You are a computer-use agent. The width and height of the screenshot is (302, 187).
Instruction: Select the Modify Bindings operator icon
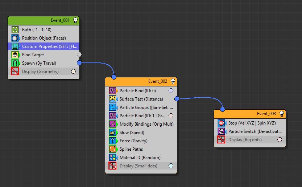click(113, 124)
